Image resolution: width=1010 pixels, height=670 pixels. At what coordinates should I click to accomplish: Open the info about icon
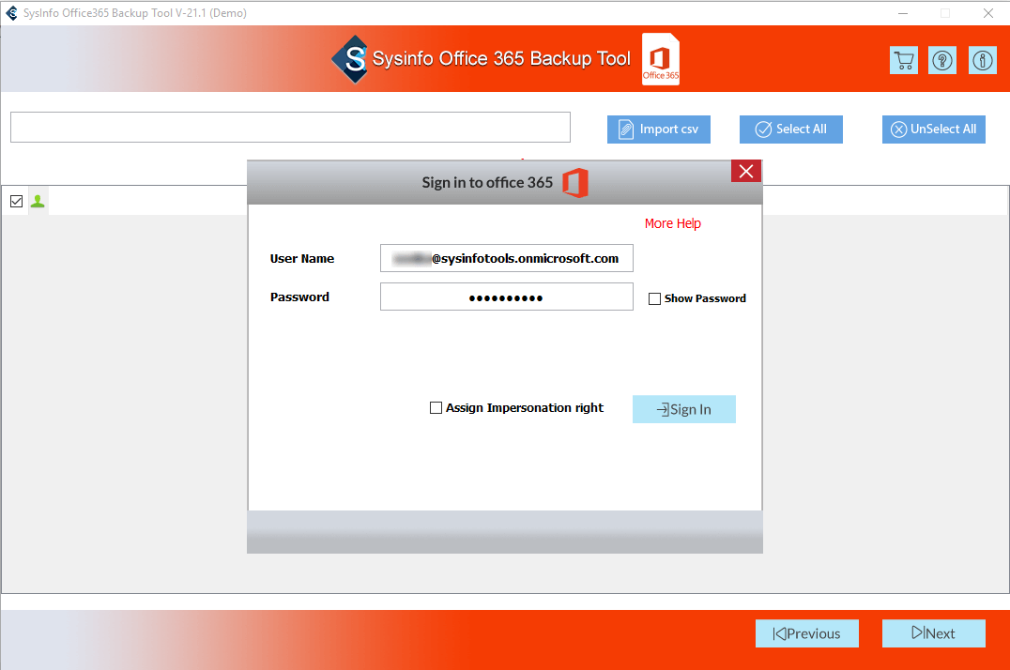click(982, 61)
